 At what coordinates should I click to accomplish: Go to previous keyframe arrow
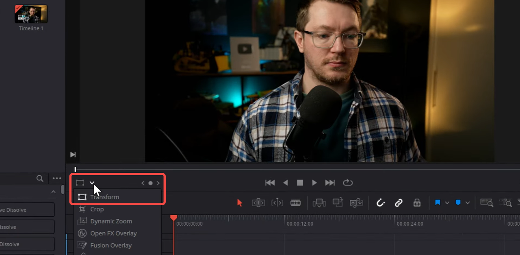(x=143, y=183)
